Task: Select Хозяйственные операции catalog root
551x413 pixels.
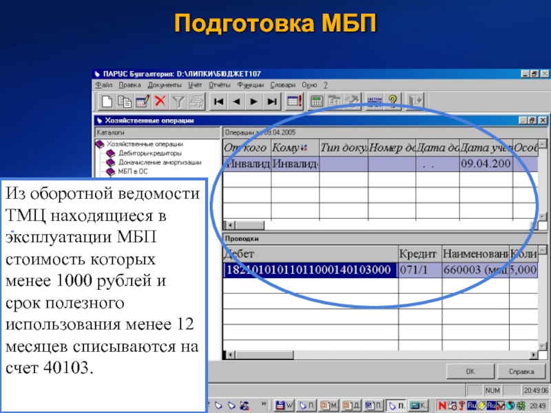Action: 145,144
